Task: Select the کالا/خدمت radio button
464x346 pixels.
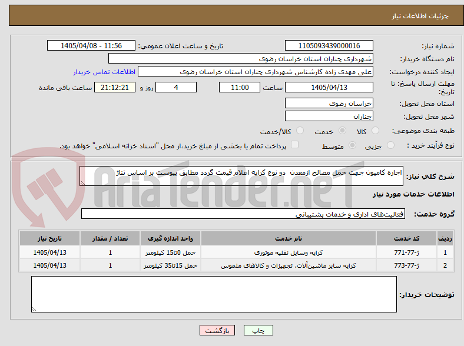Action: (x=300, y=131)
